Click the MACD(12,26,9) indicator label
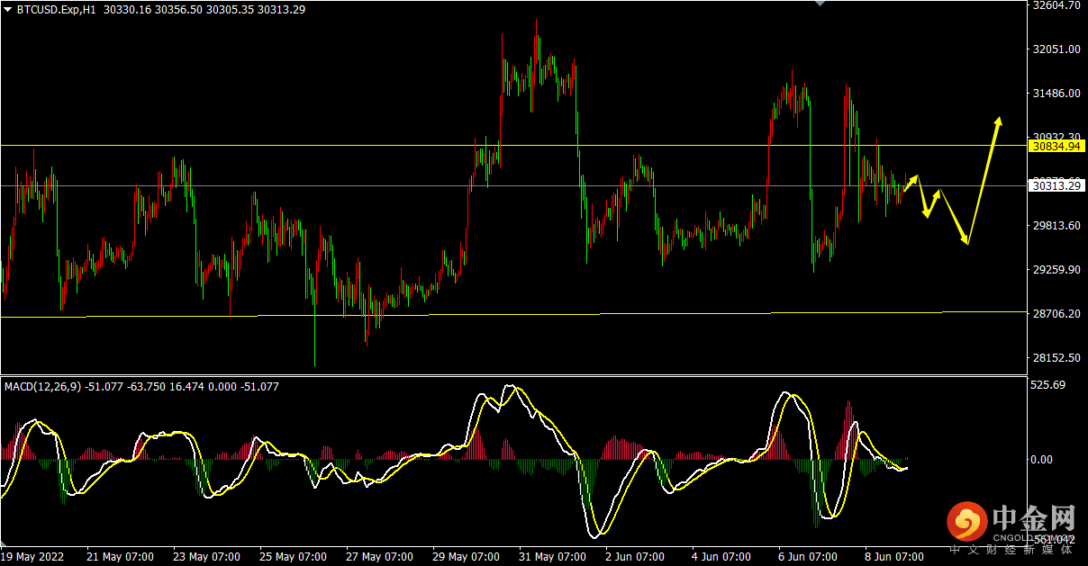 pos(42,387)
